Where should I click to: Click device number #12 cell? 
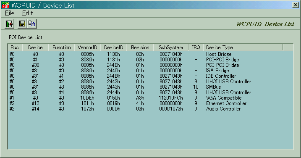[35, 103]
